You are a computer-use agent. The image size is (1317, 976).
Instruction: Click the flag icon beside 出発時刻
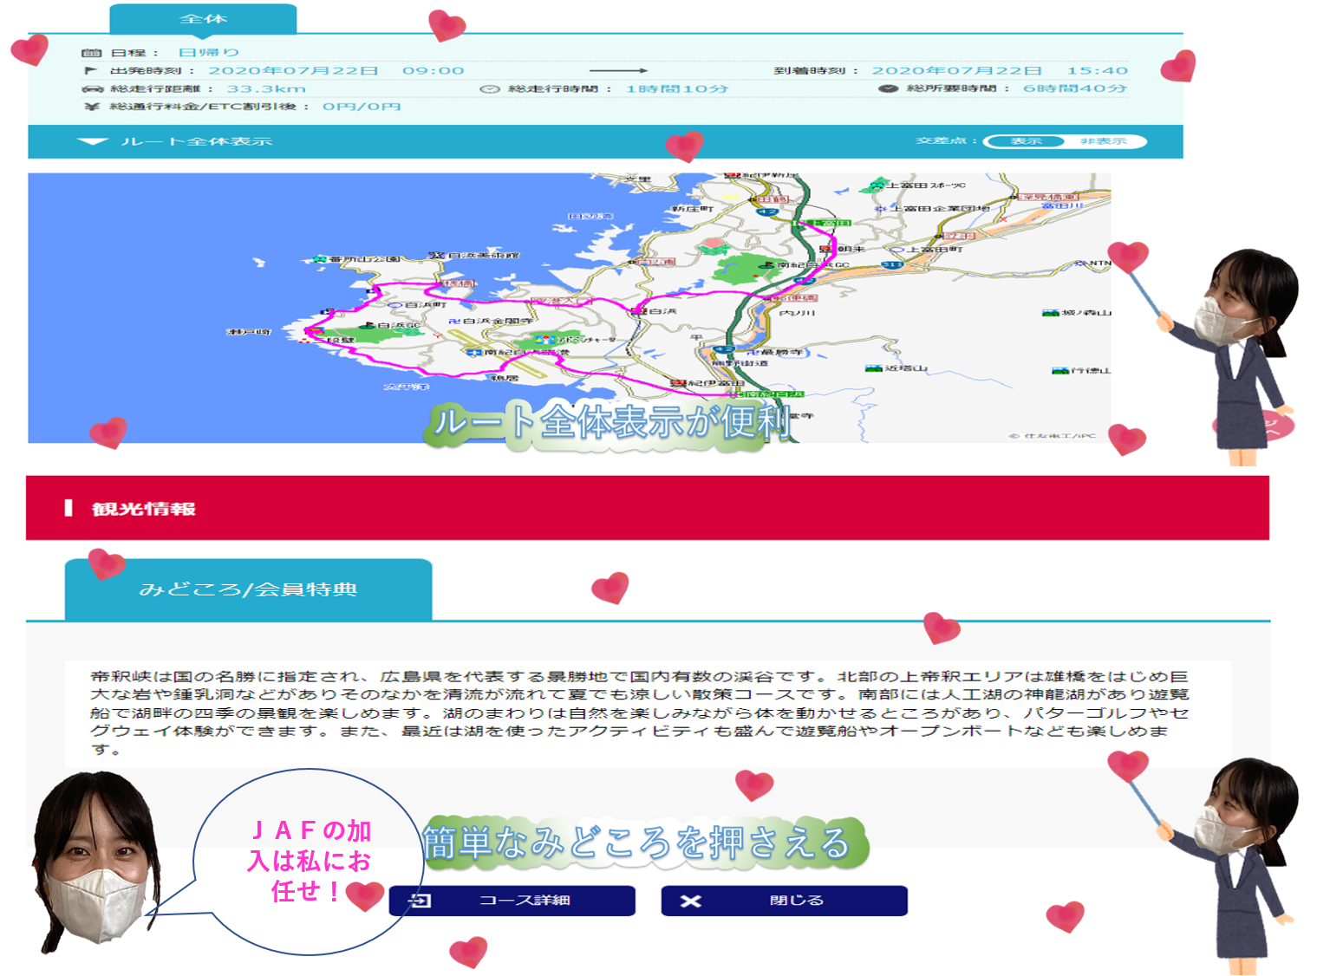(x=91, y=71)
